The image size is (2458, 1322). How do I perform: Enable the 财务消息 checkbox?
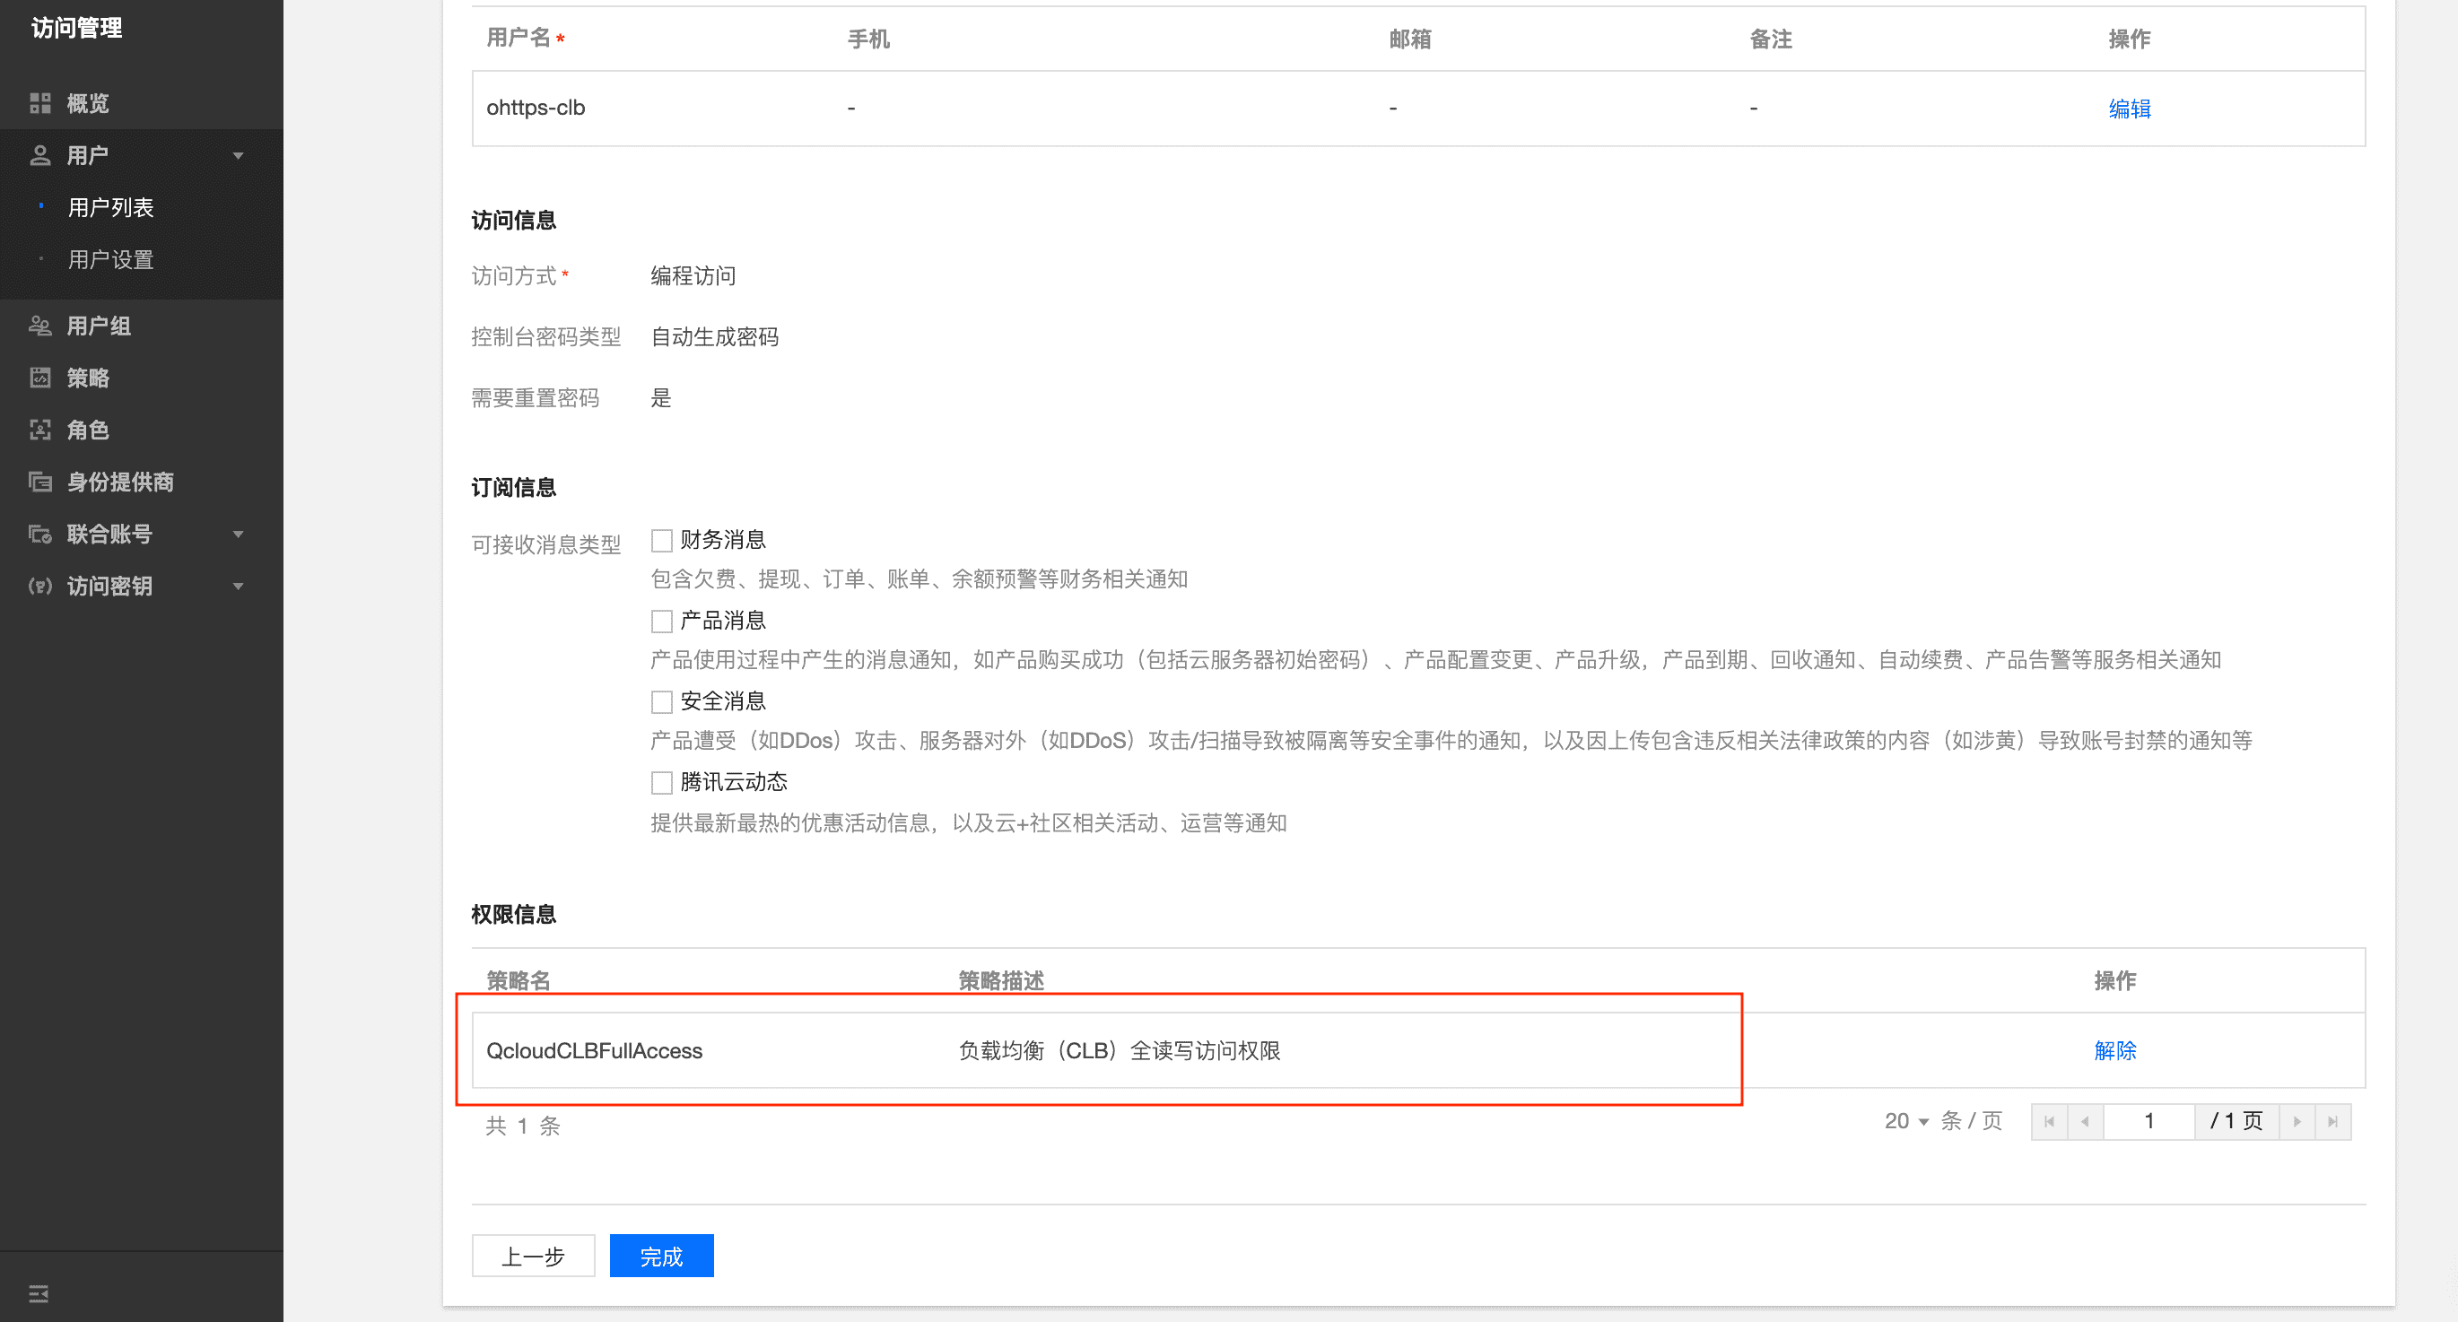661,541
